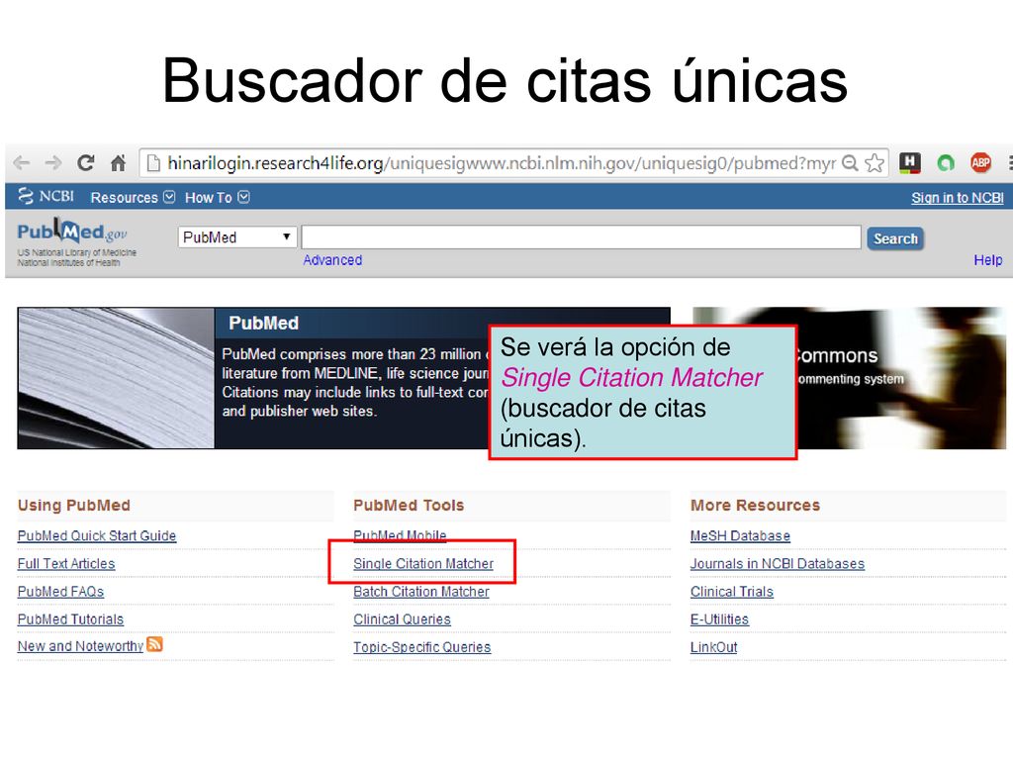Screen dimensions: 1013x760
Task: Click the More Resources heading
Action: coord(755,506)
